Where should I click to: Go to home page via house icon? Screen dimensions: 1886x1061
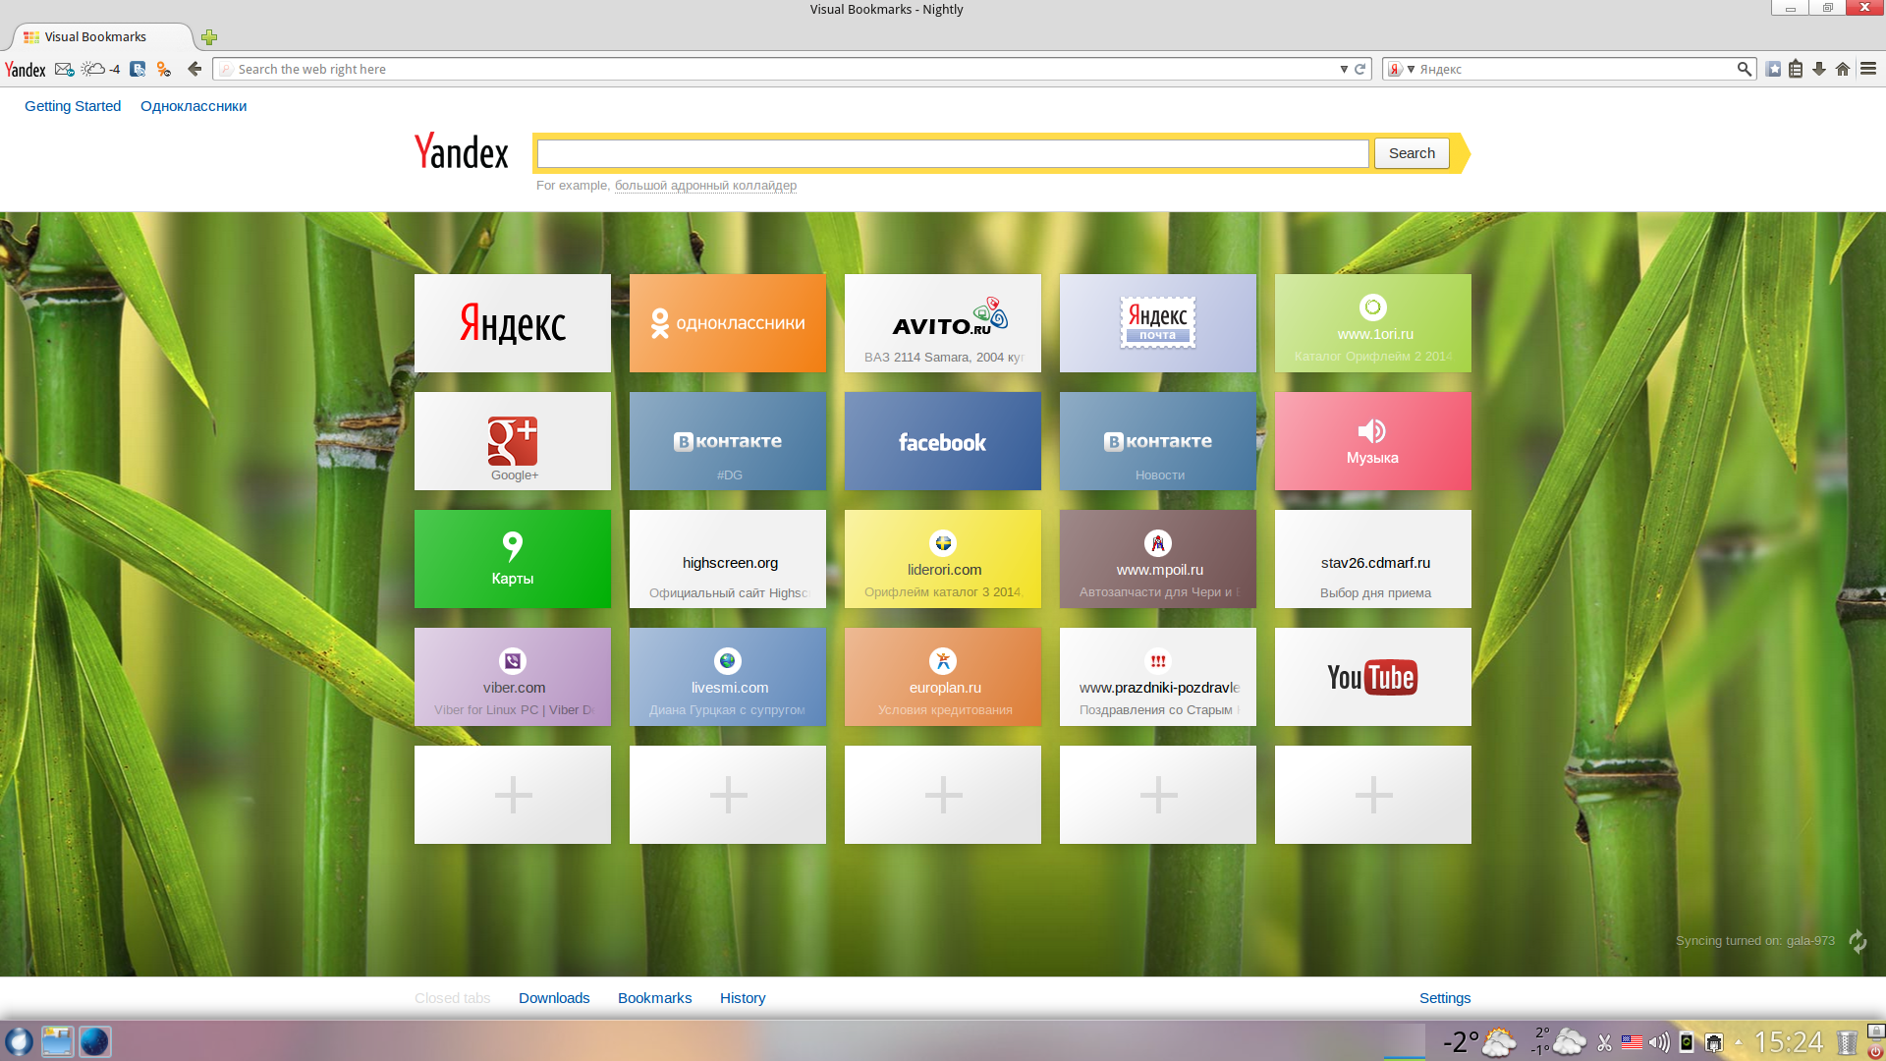[x=1843, y=69]
